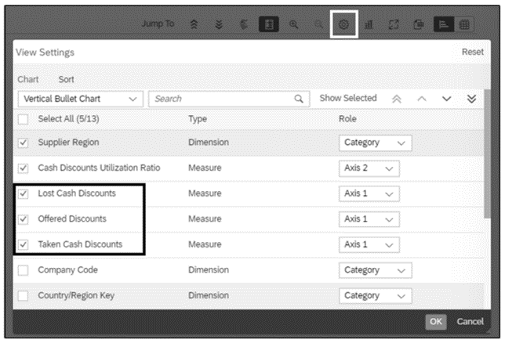Uncheck Lost Cash Discounts checkbox
The height and width of the screenshot is (343, 505).
coord(24,193)
